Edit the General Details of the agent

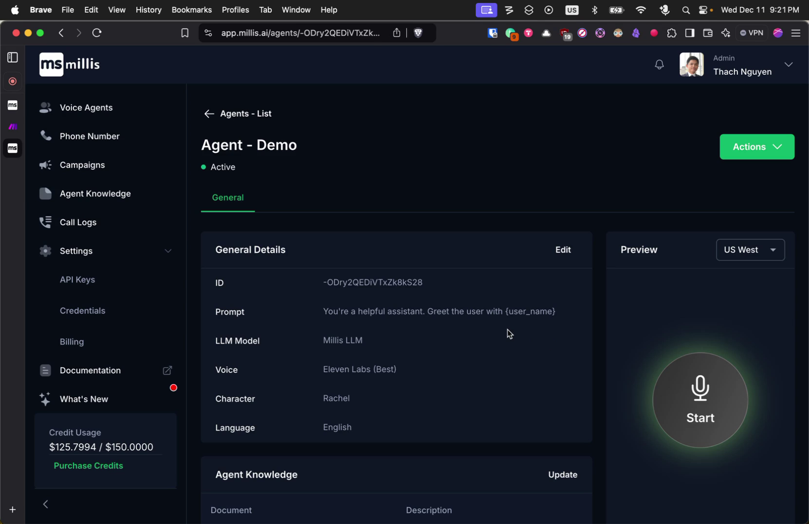[563, 249]
